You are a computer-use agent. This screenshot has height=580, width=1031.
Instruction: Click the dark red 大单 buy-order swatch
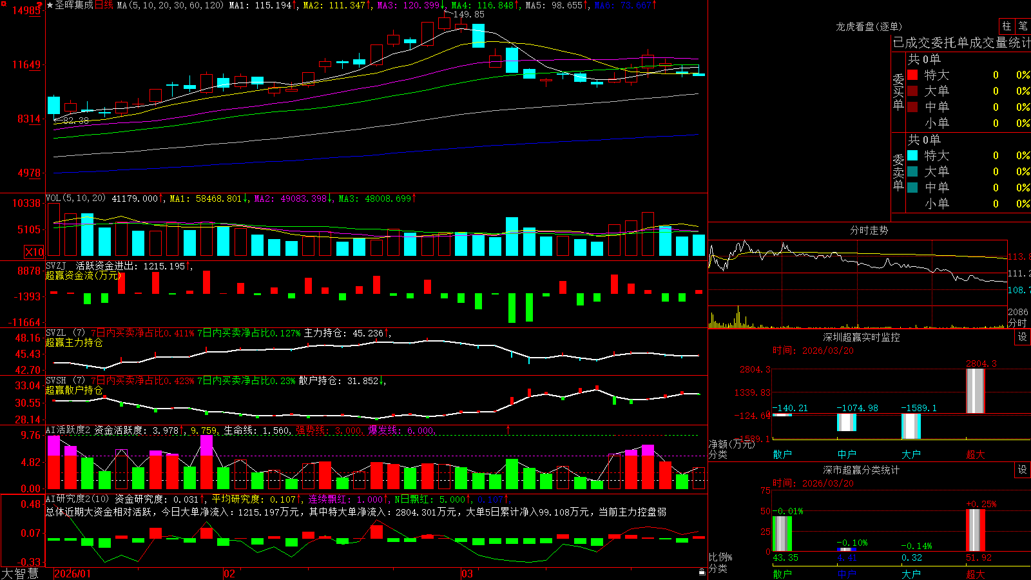pyautogui.click(x=912, y=91)
